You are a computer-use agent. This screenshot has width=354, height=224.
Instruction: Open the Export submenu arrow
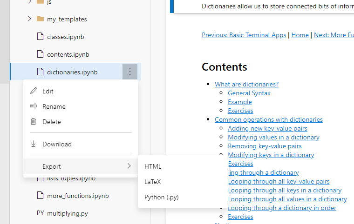click(129, 166)
